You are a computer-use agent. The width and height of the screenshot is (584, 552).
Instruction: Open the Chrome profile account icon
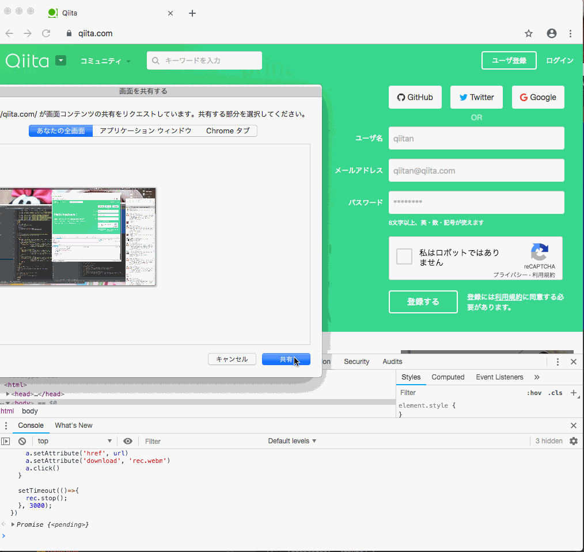click(x=552, y=33)
